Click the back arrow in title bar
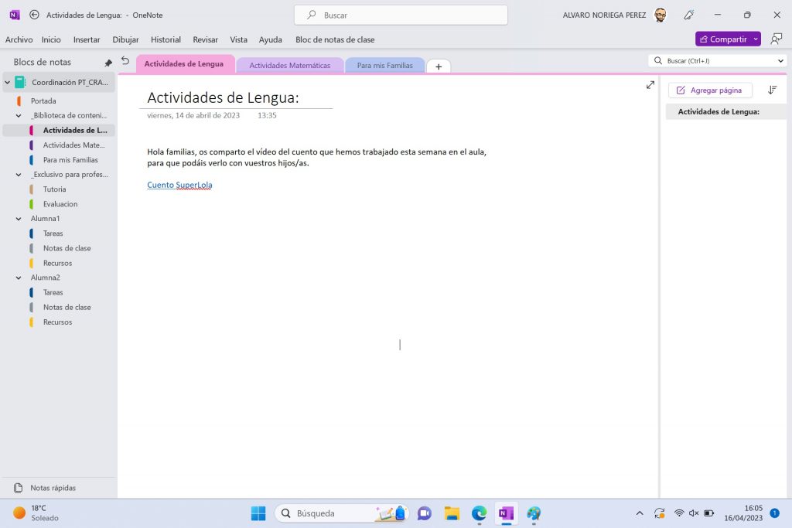 click(x=34, y=15)
